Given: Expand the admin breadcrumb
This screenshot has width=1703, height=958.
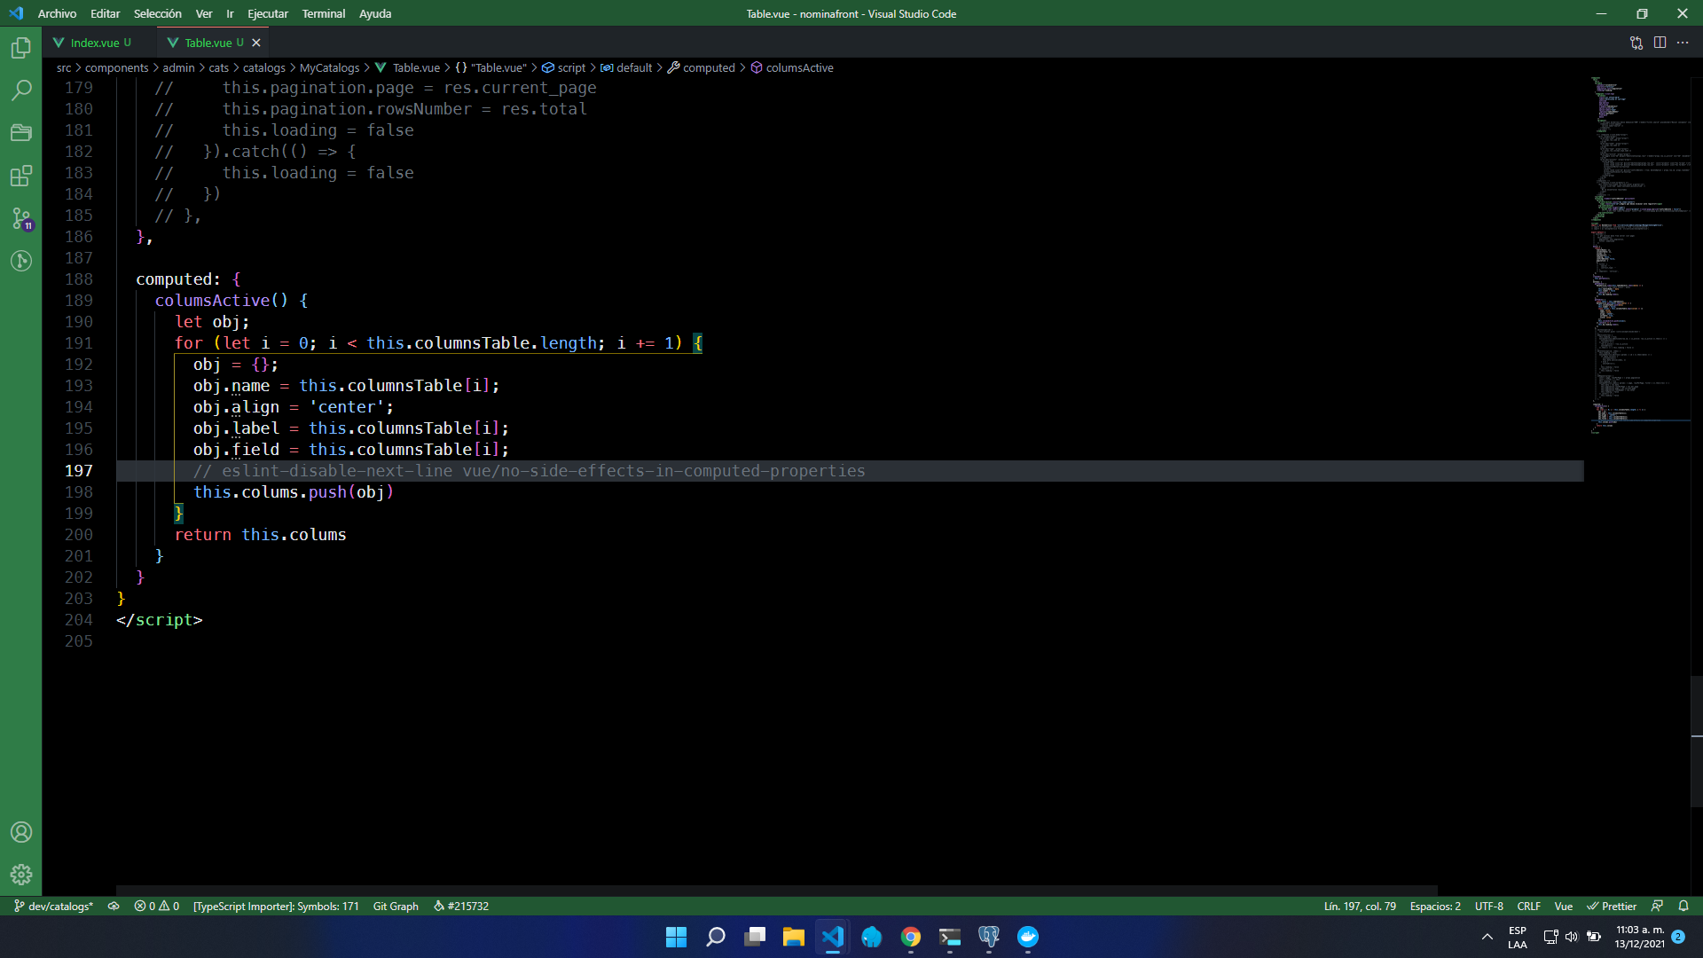Looking at the screenshot, I should (x=178, y=68).
